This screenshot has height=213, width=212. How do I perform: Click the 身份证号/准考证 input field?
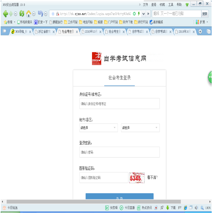click(x=119, y=104)
